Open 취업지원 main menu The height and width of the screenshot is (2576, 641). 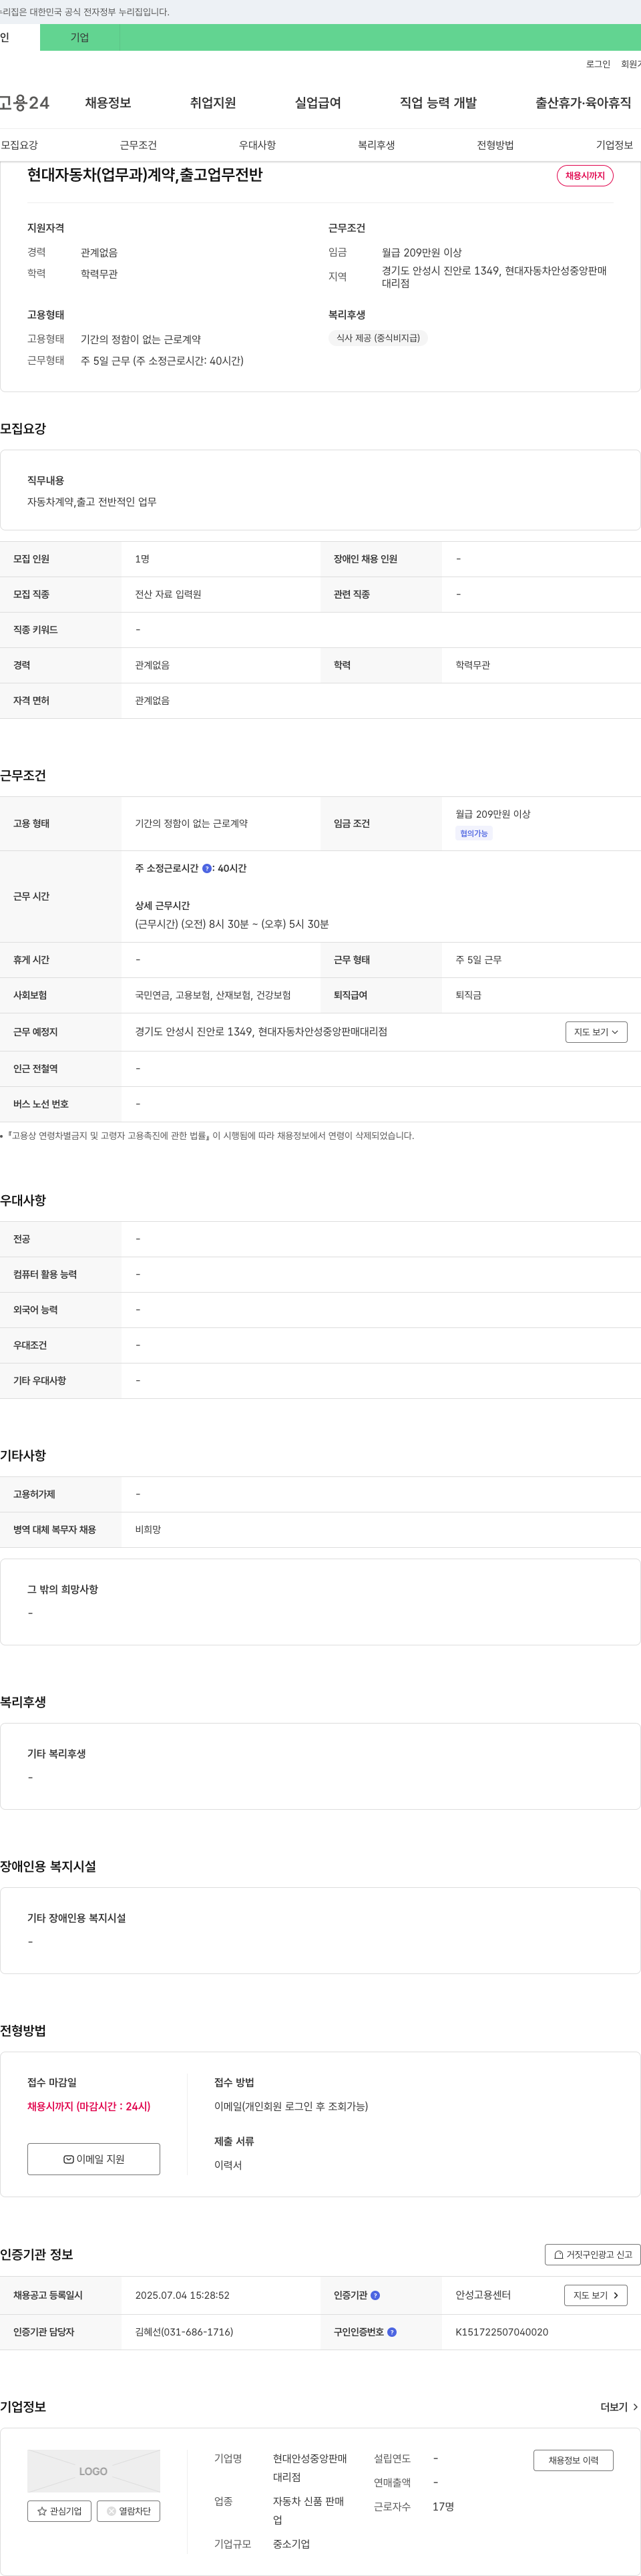pos(213,103)
